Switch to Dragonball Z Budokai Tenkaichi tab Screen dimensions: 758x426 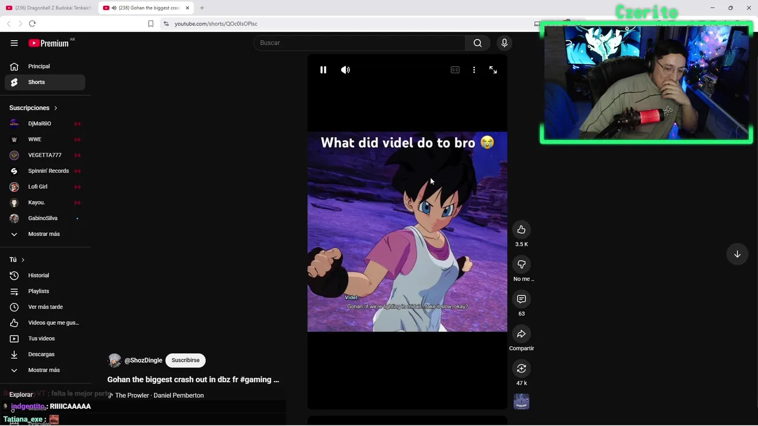[x=49, y=8]
